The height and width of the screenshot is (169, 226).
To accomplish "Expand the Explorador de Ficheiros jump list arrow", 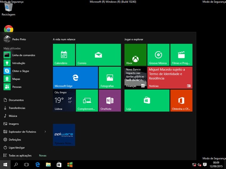I will [45, 132].
